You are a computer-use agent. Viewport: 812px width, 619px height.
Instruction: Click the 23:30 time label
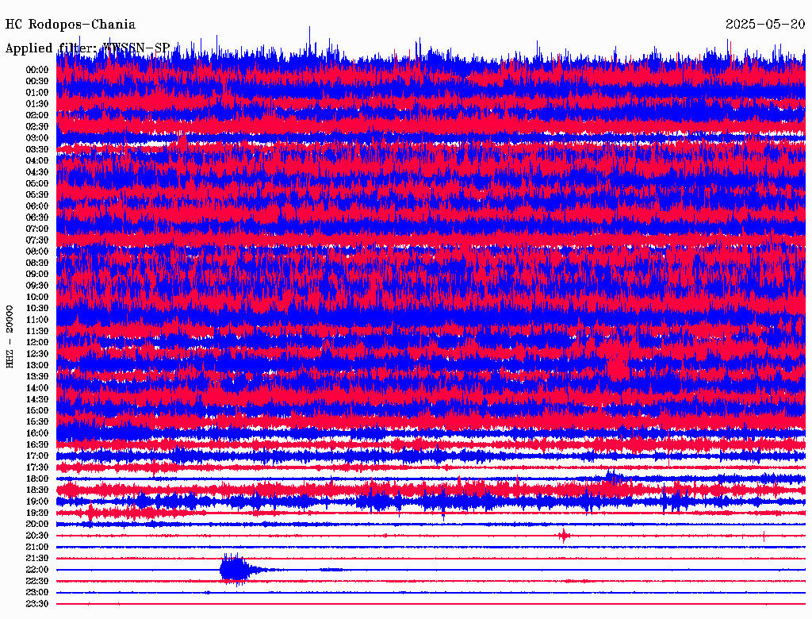tap(37, 604)
